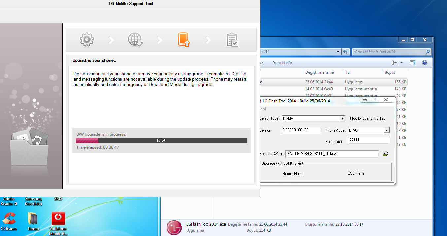
Task: Open the Select Type CDMA dropdown
Action: [x=342, y=119]
